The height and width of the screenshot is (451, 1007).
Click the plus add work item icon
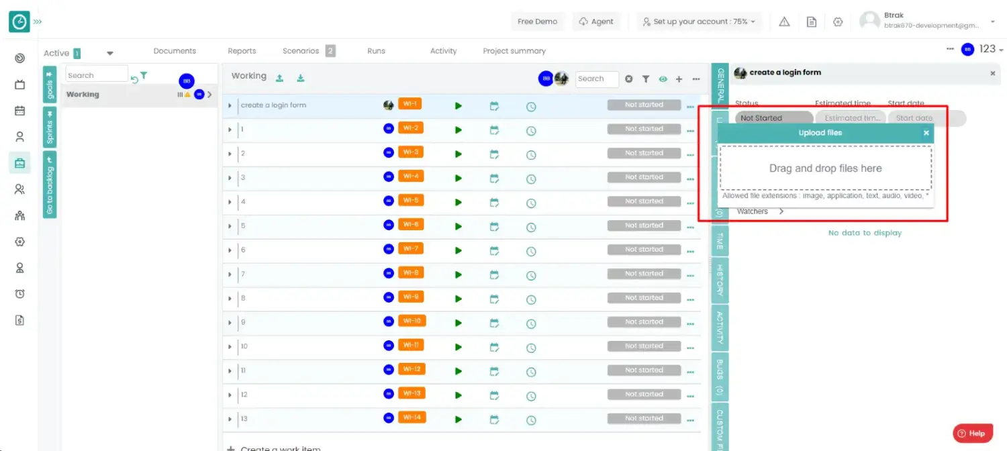click(x=679, y=79)
